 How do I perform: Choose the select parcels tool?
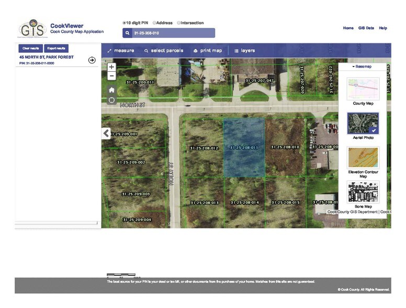(163, 51)
